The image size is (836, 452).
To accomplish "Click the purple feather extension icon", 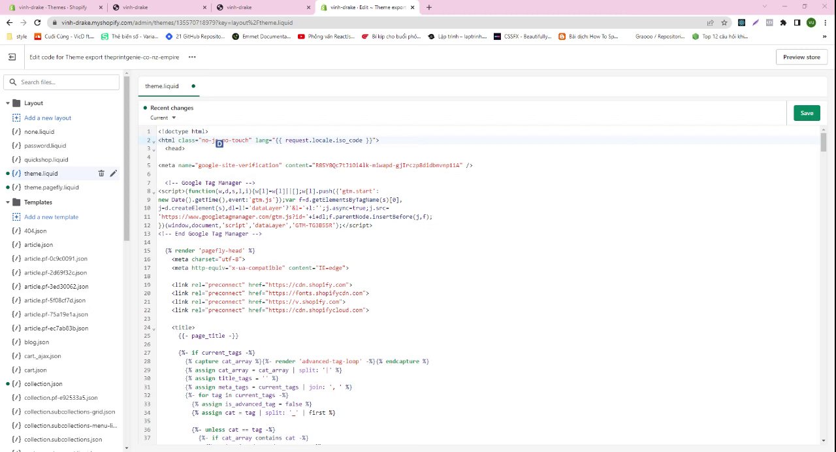I will (756, 22).
